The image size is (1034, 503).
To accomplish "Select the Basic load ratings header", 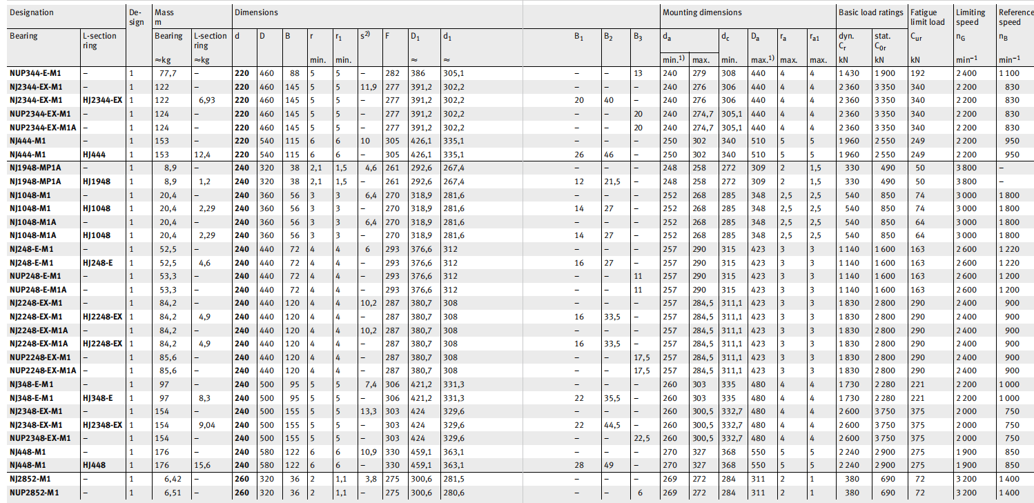I will coord(870,12).
